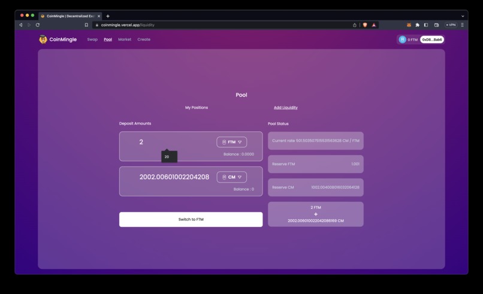Toggle the browser sidebar icon
Viewport: 483px width, 294px height.
pos(426,25)
